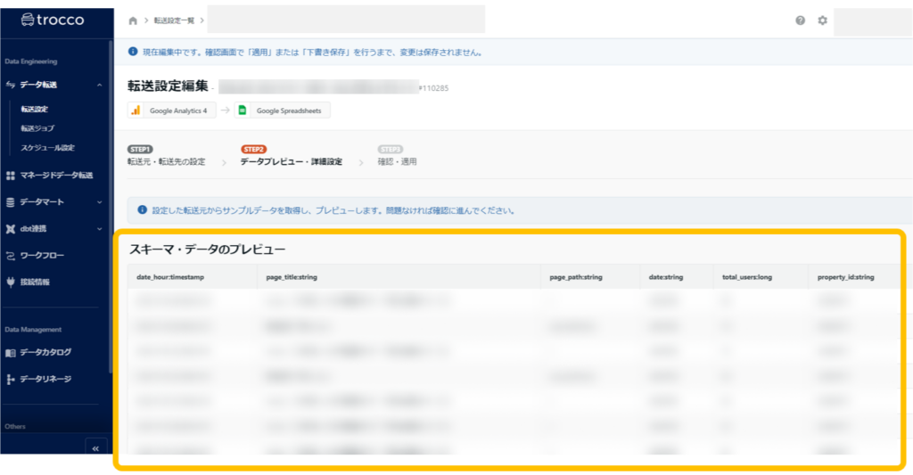Click the Google Analytics 4 source badge
913x475 pixels.
coord(173,111)
